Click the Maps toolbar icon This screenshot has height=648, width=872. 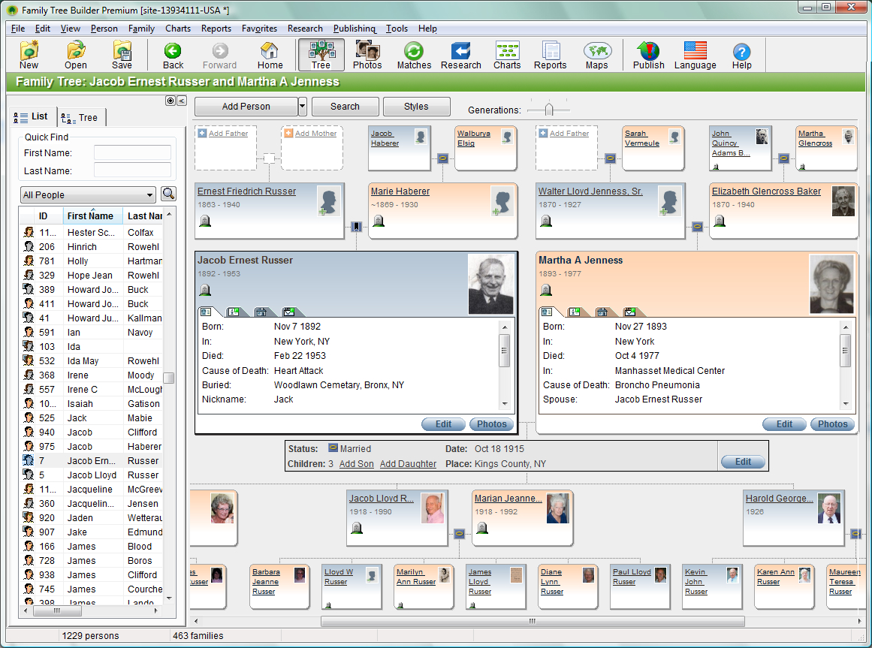596,56
